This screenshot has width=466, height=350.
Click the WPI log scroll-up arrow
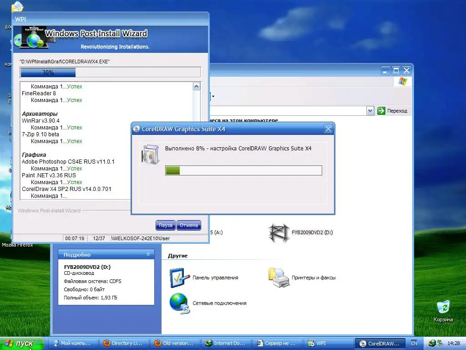click(197, 86)
